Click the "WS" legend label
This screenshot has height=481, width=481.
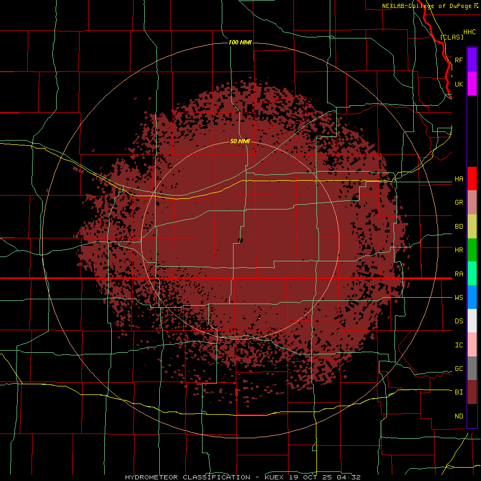point(459,298)
